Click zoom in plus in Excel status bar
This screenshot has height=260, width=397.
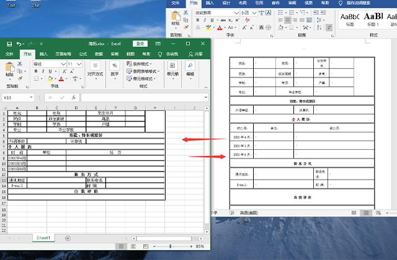[191, 246]
